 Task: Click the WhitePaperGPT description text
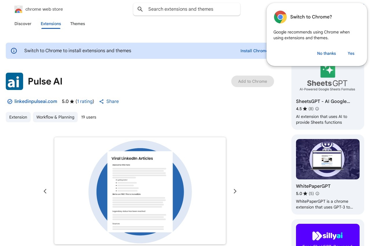click(x=324, y=204)
